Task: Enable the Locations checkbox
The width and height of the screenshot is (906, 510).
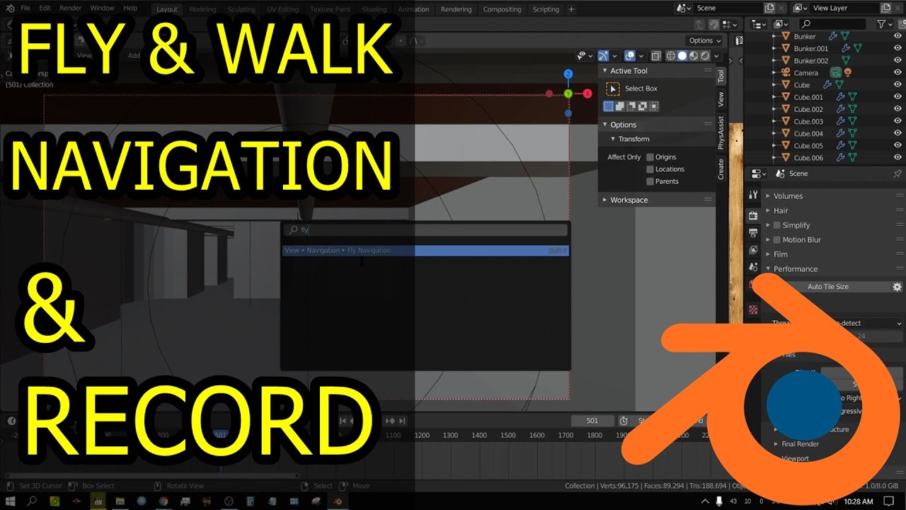Action: 650,169
